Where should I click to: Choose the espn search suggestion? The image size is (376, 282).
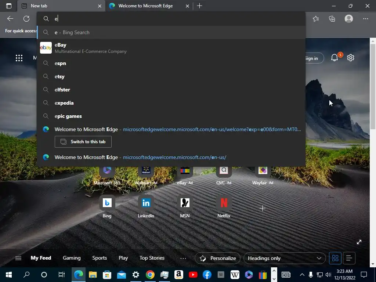(171, 63)
